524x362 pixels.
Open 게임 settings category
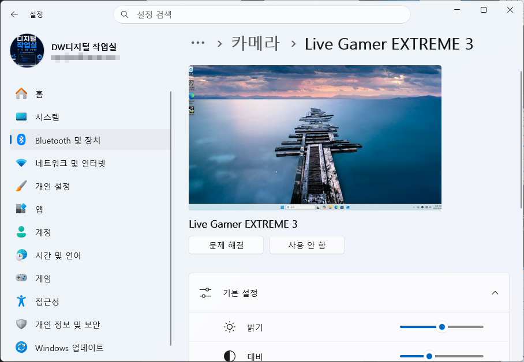pos(90,278)
